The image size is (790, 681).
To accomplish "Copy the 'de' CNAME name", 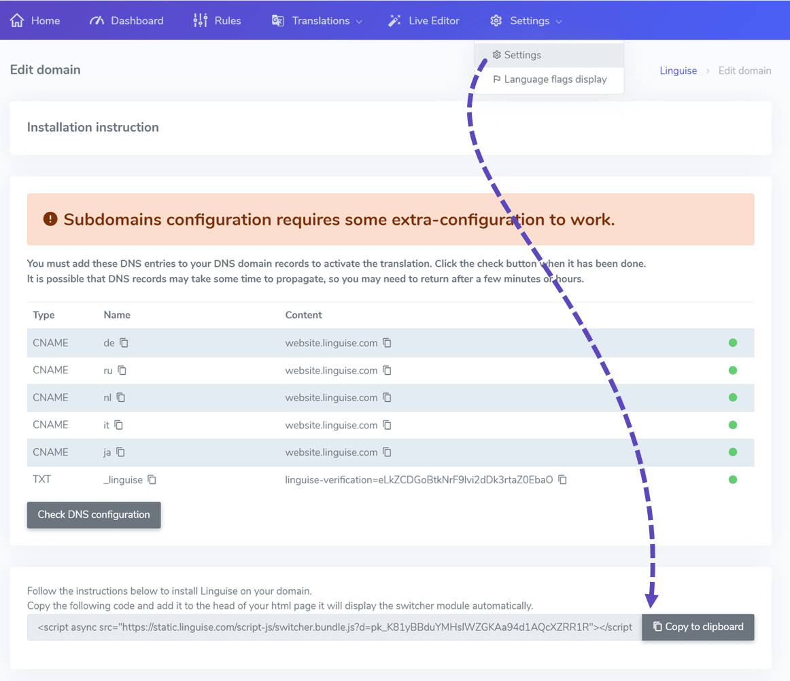I will (124, 343).
